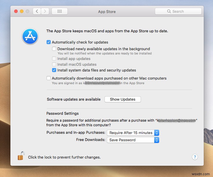
Task: Show all preferences grid icon
Action: [60, 11]
